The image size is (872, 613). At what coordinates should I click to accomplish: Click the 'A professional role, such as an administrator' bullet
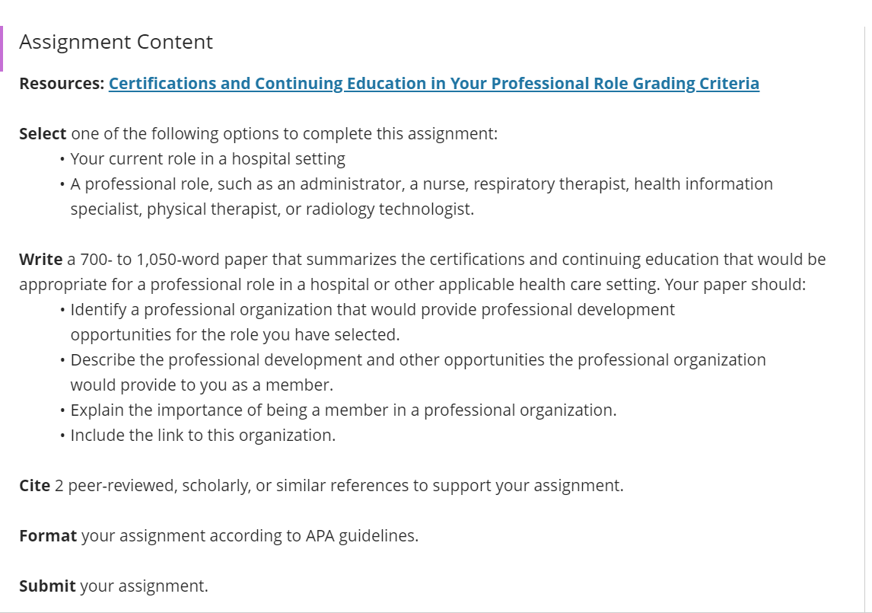point(422,184)
